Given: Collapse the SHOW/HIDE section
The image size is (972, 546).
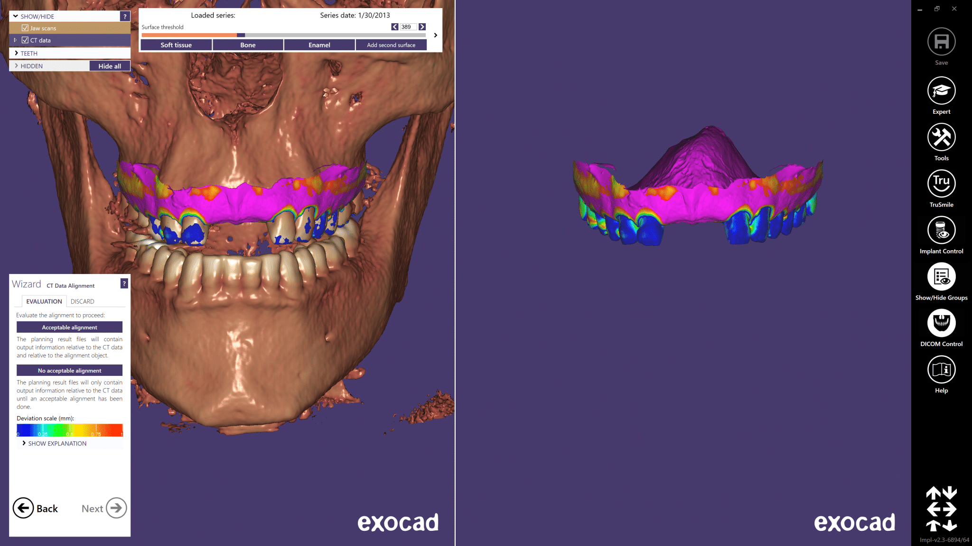Looking at the screenshot, I should (16, 16).
